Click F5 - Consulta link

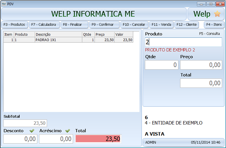pos(210,33)
